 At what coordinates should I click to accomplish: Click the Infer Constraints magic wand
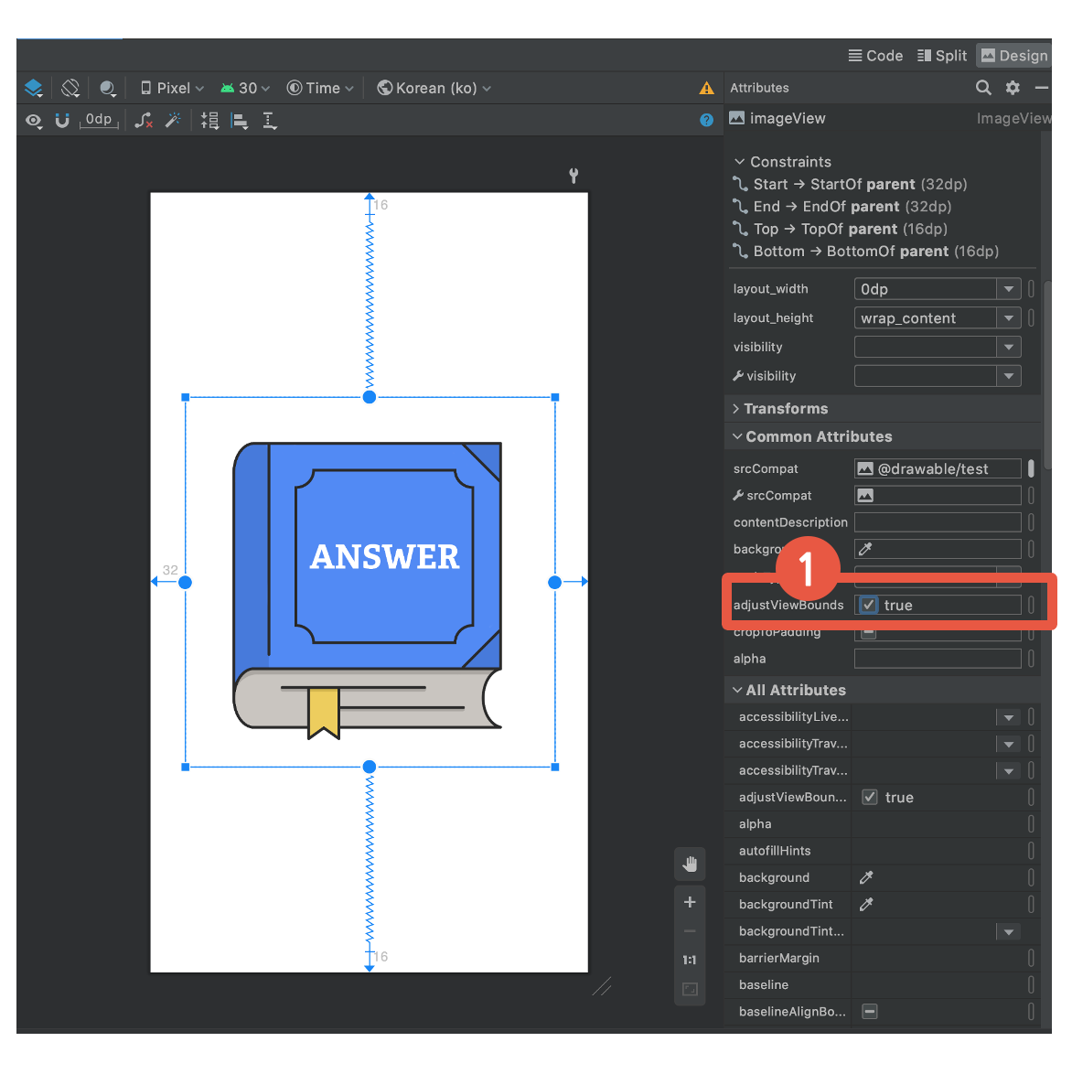[x=173, y=121]
